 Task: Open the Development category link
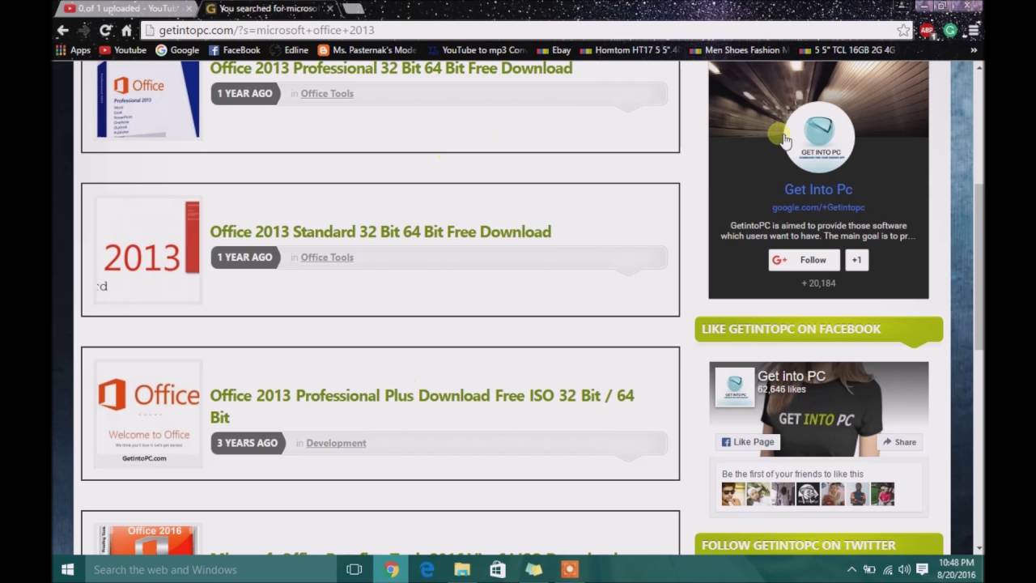(336, 443)
